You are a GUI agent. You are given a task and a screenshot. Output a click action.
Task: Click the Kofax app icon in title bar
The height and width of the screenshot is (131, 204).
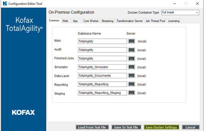[5, 3]
